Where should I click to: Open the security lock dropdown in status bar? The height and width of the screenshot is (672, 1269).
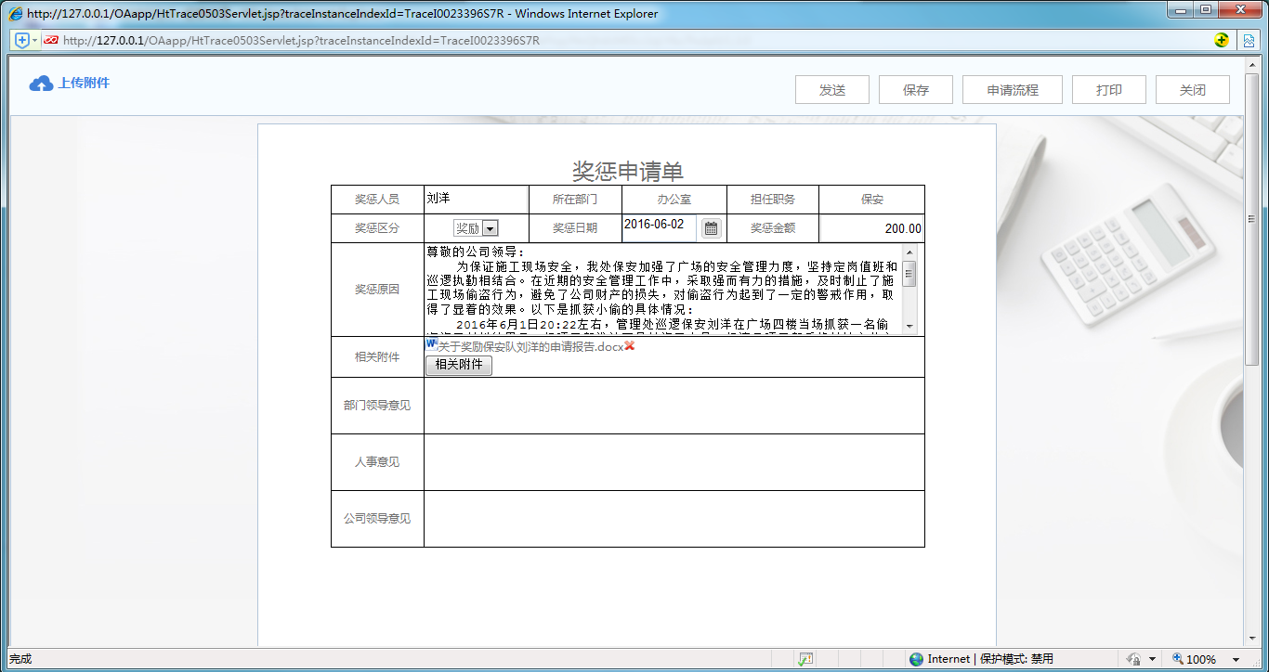[1152, 659]
